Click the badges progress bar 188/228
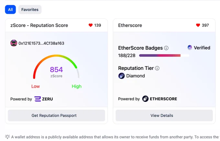Image resolution: width=220 pixels, height=141 pixels. pos(164,56)
